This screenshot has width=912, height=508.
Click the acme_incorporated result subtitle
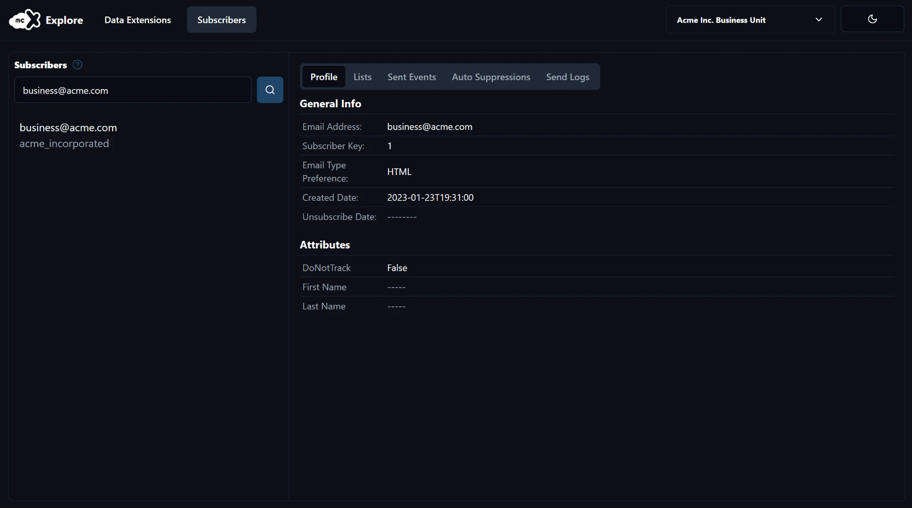click(64, 144)
